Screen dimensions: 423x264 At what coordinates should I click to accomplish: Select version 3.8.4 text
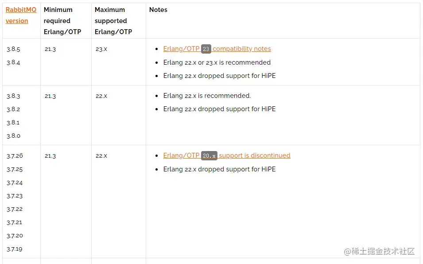(x=13, y=62)
